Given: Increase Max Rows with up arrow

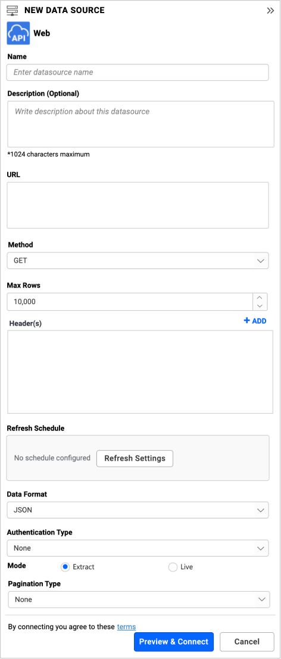Looking at the screenshot, I should point(260,298).
